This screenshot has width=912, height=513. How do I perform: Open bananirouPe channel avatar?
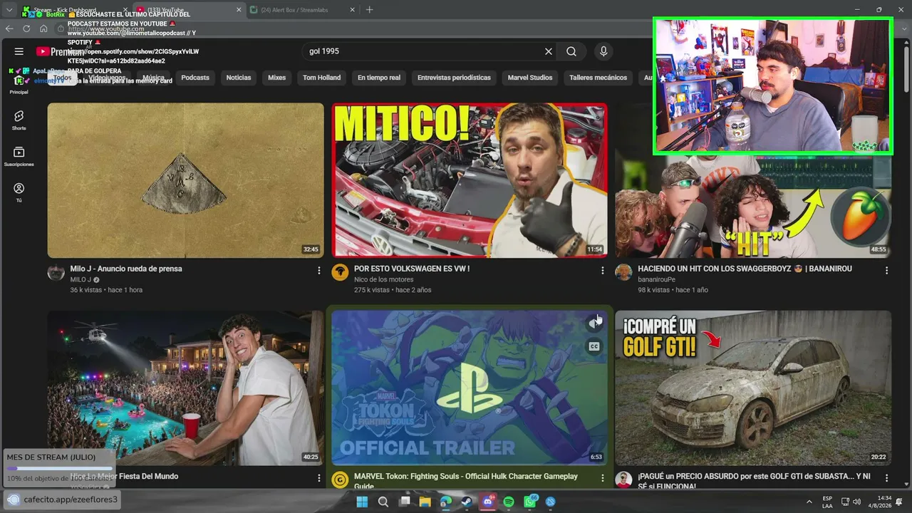pos(623,272)
